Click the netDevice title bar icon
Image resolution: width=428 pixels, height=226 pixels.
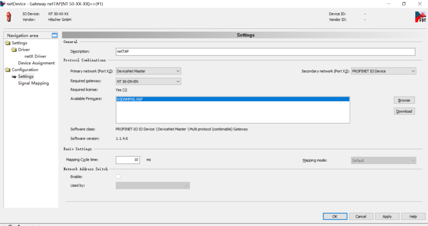tap(3, 4)
